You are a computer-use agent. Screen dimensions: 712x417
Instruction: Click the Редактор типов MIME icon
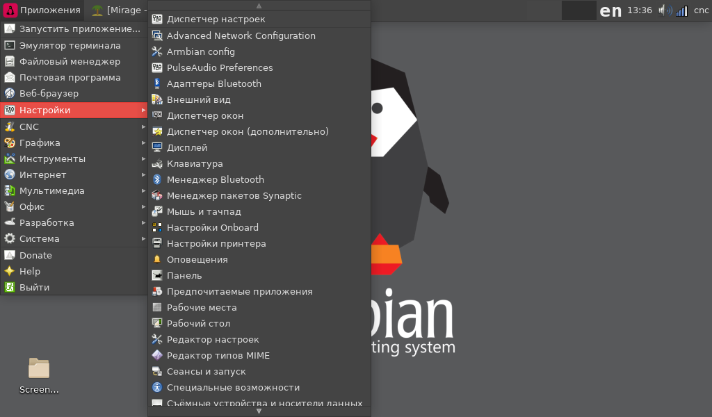[x=157, y=355]
